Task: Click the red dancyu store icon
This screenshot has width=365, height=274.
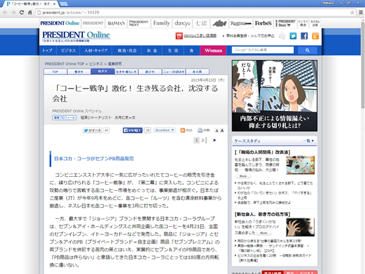Action: (x=179, y=36)
